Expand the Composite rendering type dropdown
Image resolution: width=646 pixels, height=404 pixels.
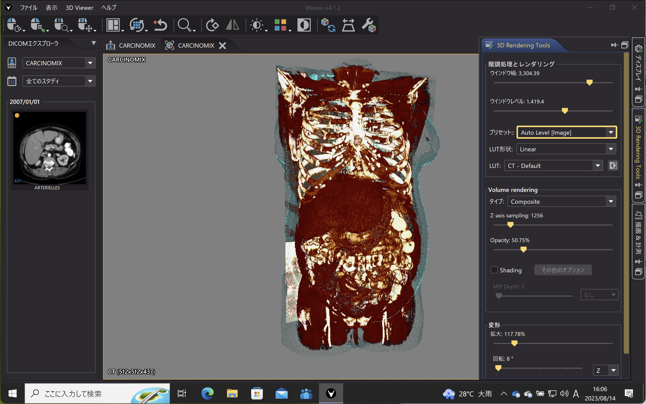click(x=561, y=201)
